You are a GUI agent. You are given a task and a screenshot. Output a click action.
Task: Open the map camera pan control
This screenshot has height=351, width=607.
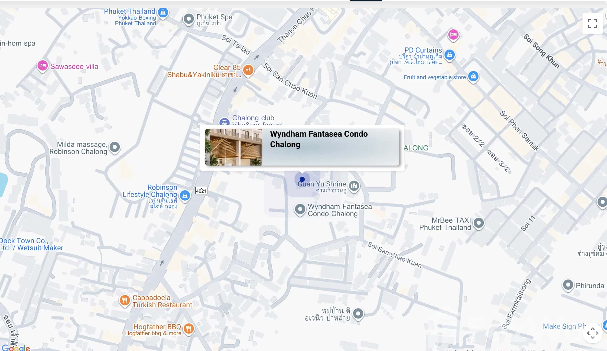(592, 333)
